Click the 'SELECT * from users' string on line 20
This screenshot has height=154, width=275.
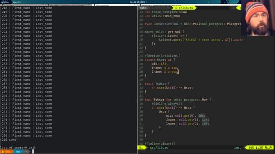(x=202, y=40)
